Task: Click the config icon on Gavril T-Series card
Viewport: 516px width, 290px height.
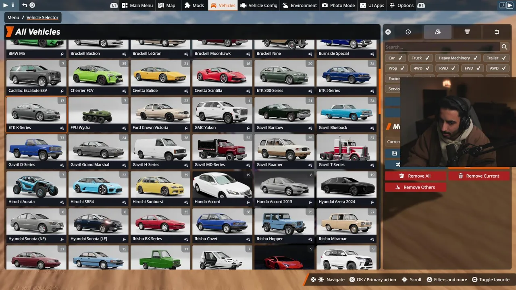Action: click(372, 165)
